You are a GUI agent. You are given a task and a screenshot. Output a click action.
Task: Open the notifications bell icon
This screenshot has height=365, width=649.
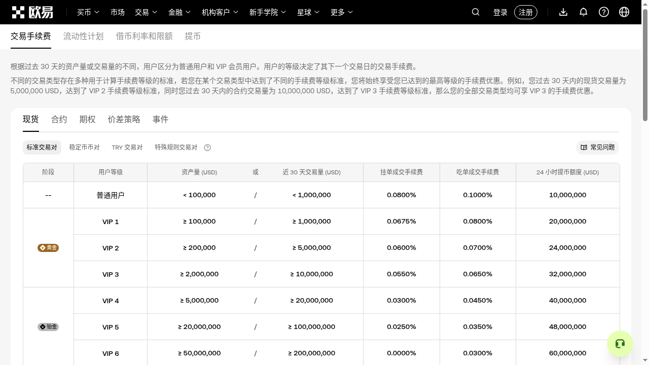[584, 12]
